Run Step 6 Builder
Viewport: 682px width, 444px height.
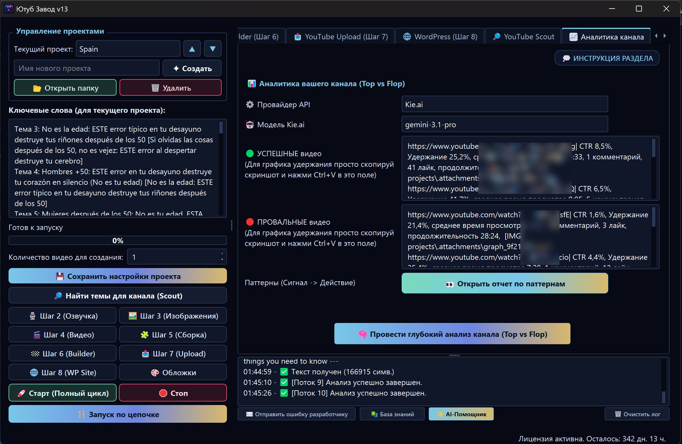pyautogui.click(x=63, y=353)
